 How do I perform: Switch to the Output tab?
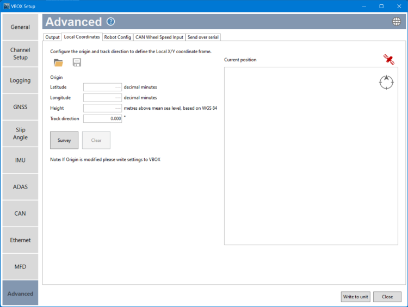(x=52, y=37)
